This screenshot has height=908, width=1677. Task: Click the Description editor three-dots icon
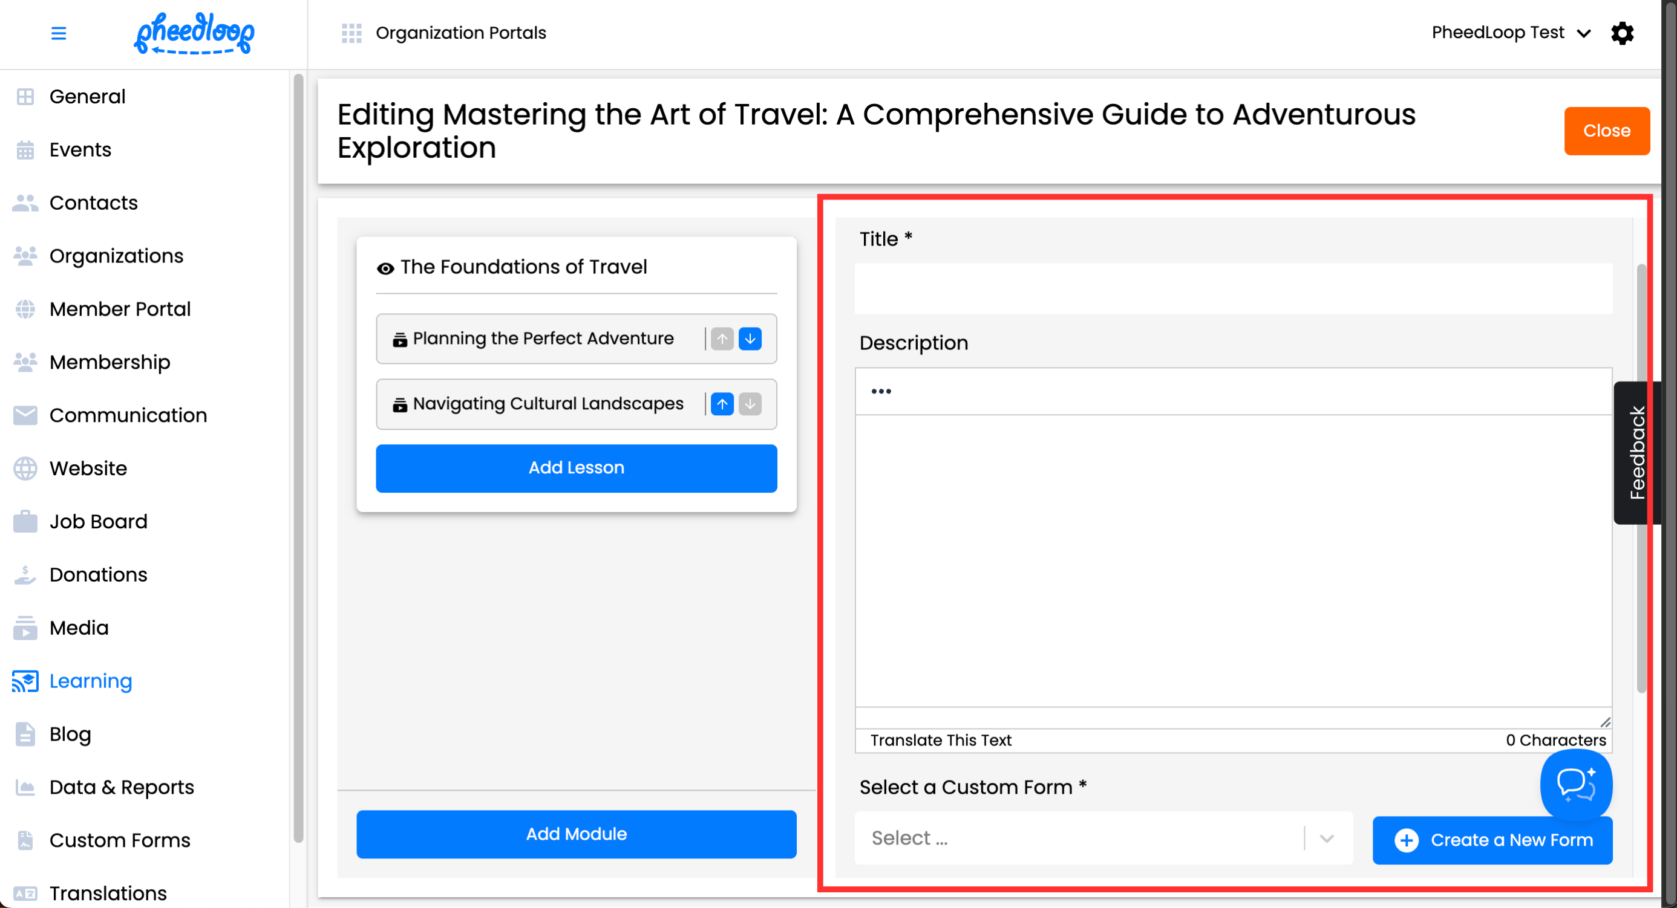881,392
